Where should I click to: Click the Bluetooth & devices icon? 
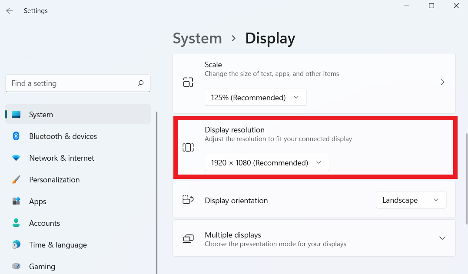[16, 136]
